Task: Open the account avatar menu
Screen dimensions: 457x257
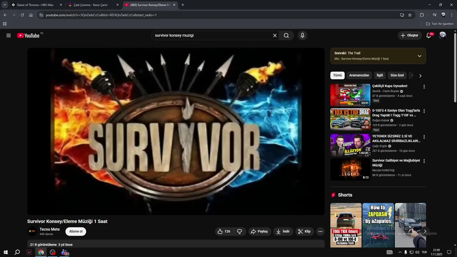Action: click(443, 35)
